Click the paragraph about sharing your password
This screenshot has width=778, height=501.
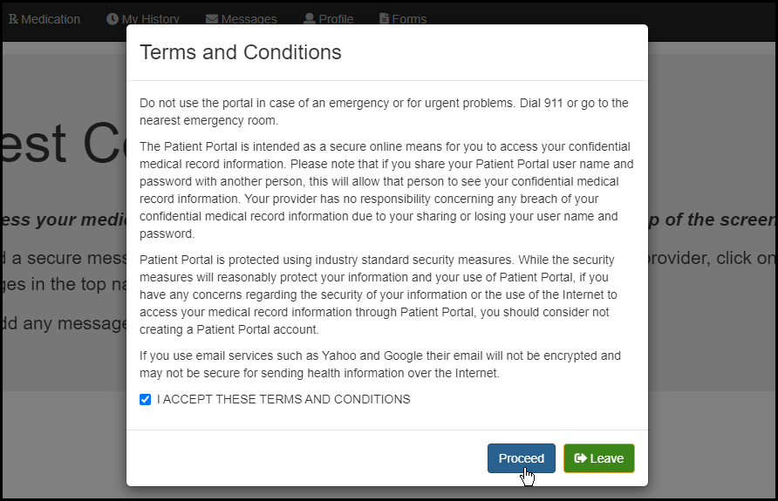pos(386,190)
